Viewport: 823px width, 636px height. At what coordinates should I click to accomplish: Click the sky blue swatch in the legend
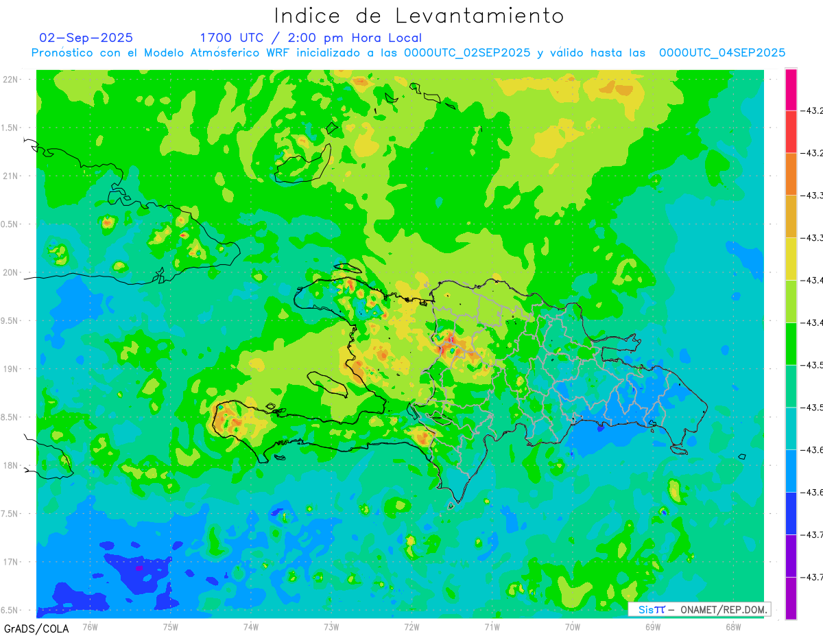[x=791, y=471]
